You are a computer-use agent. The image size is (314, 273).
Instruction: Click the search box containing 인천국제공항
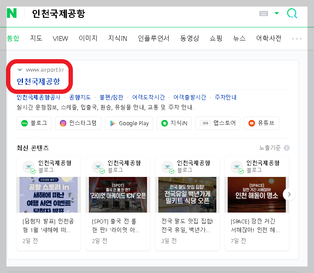coord(59,13)
